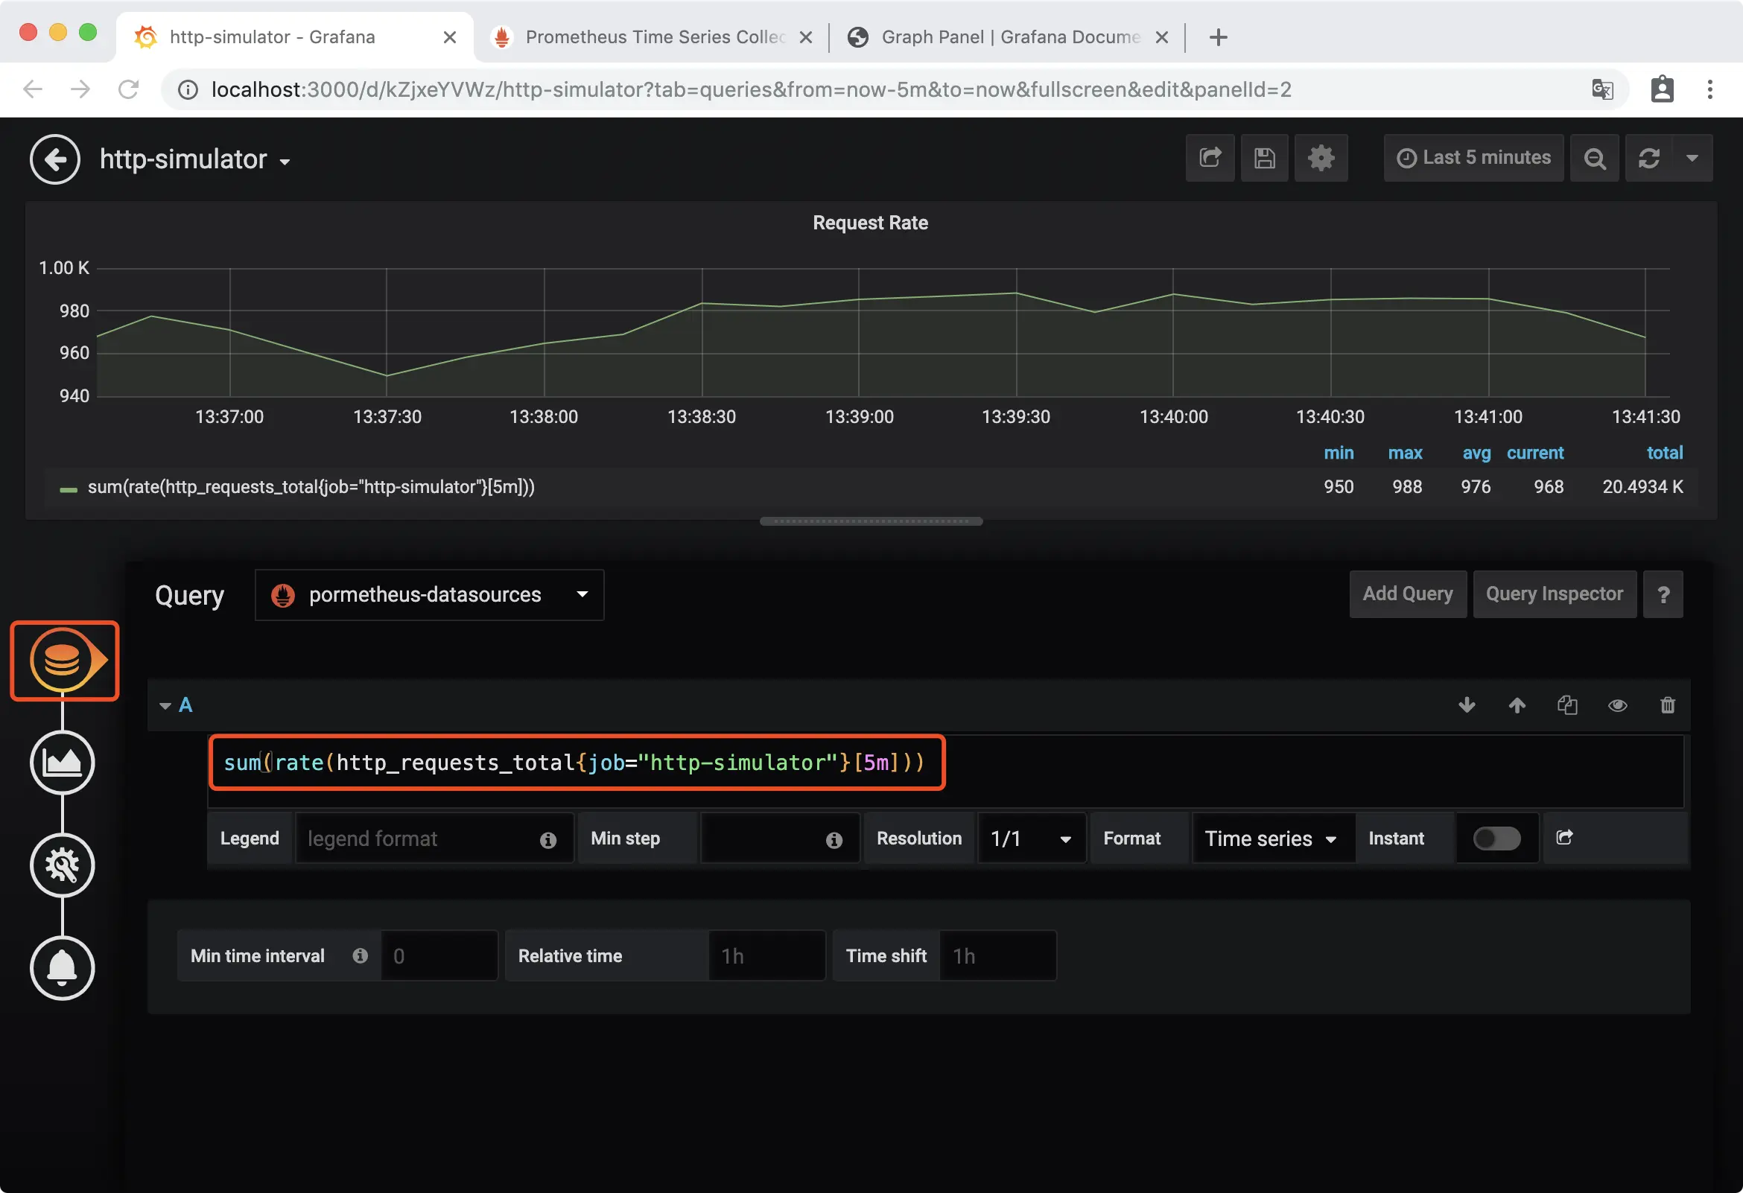1743x1193 pixels.
Task: Open the translate page icon
Action: [1602, 89]
